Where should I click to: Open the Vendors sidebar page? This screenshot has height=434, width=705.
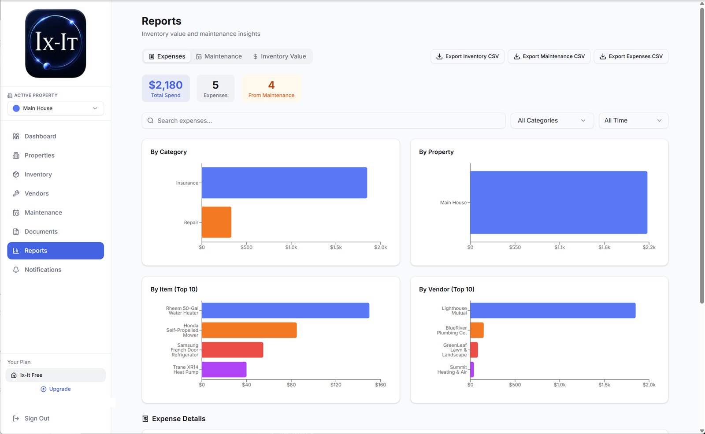pyautogui.click(x=56, y=193)
